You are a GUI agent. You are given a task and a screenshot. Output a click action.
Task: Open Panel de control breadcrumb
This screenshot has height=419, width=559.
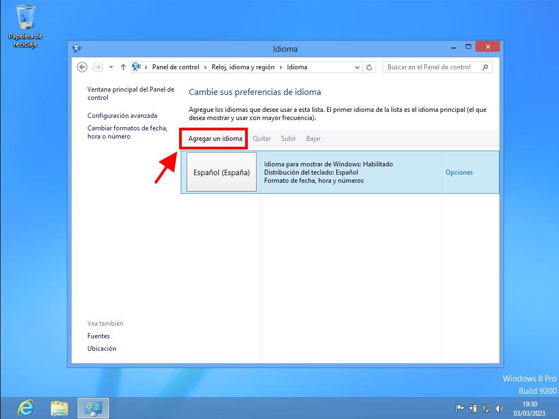(175, 67)
